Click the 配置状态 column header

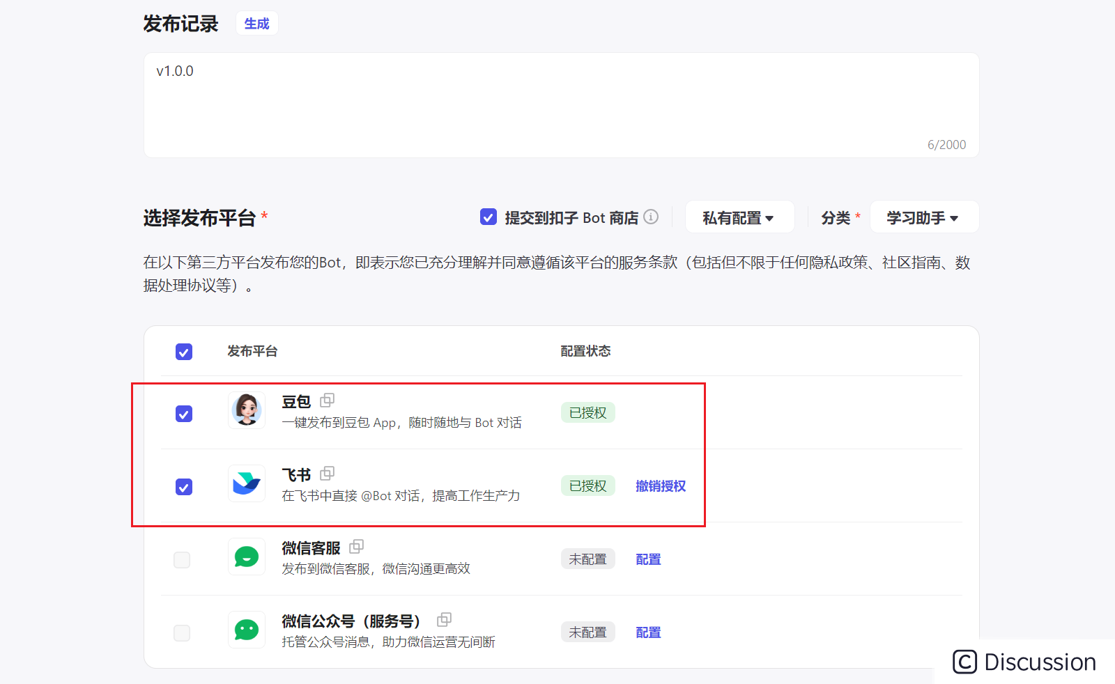[585, 351]
